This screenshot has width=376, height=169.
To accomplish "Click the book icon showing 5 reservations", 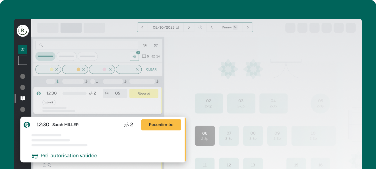I will (x=144, y=56).
